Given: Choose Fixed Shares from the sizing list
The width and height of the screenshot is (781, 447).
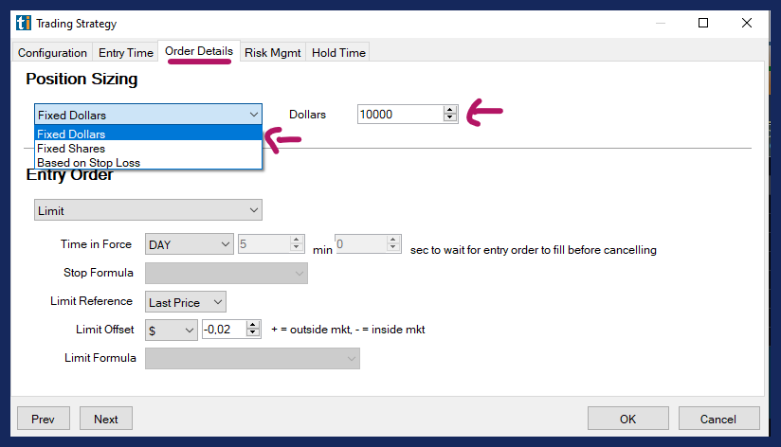Looking at the screenshot, I should [71, 149].
